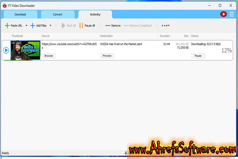The image size is (238, 159).
Task: Click the 71,055 KB size value
Action: 183,48
